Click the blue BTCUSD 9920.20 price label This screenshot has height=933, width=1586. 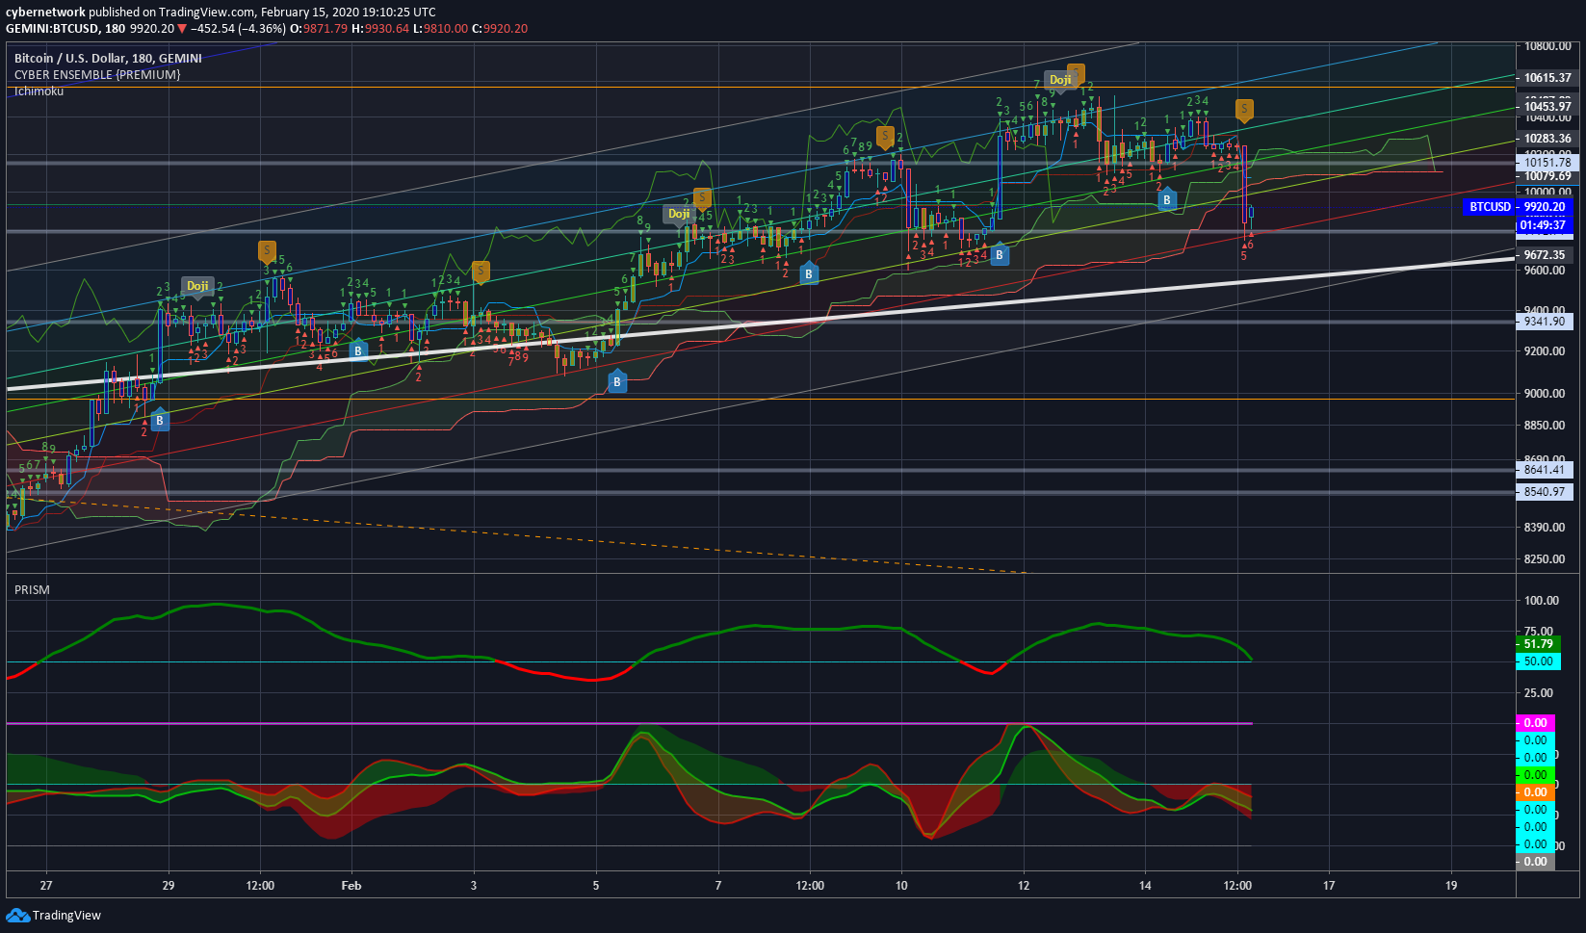pos(1518,207)
